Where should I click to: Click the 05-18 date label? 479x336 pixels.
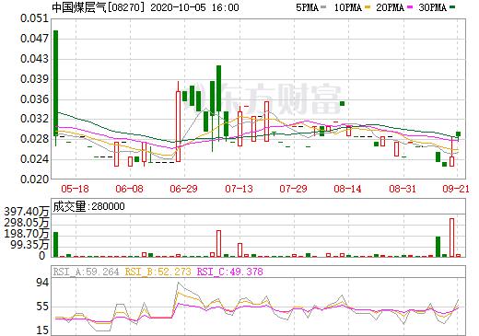pos(75,189)
